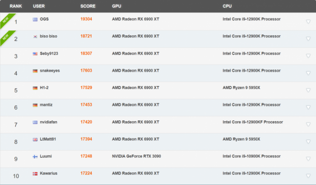Screen dimensions: 316x185
Task: Expand details for the rank 1 OGS row
Action: (x=308, y=21)
